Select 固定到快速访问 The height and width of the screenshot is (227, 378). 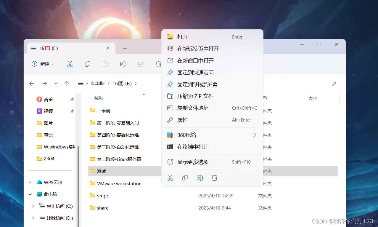point(212,72)
